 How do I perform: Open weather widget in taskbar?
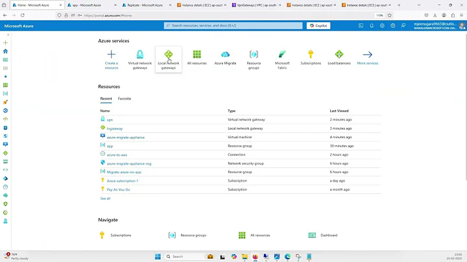(x=16, y=256)
